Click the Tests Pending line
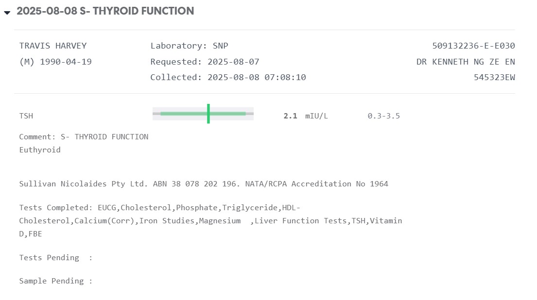This screenshot has width=537, height=300. click(x=55, y=257)
